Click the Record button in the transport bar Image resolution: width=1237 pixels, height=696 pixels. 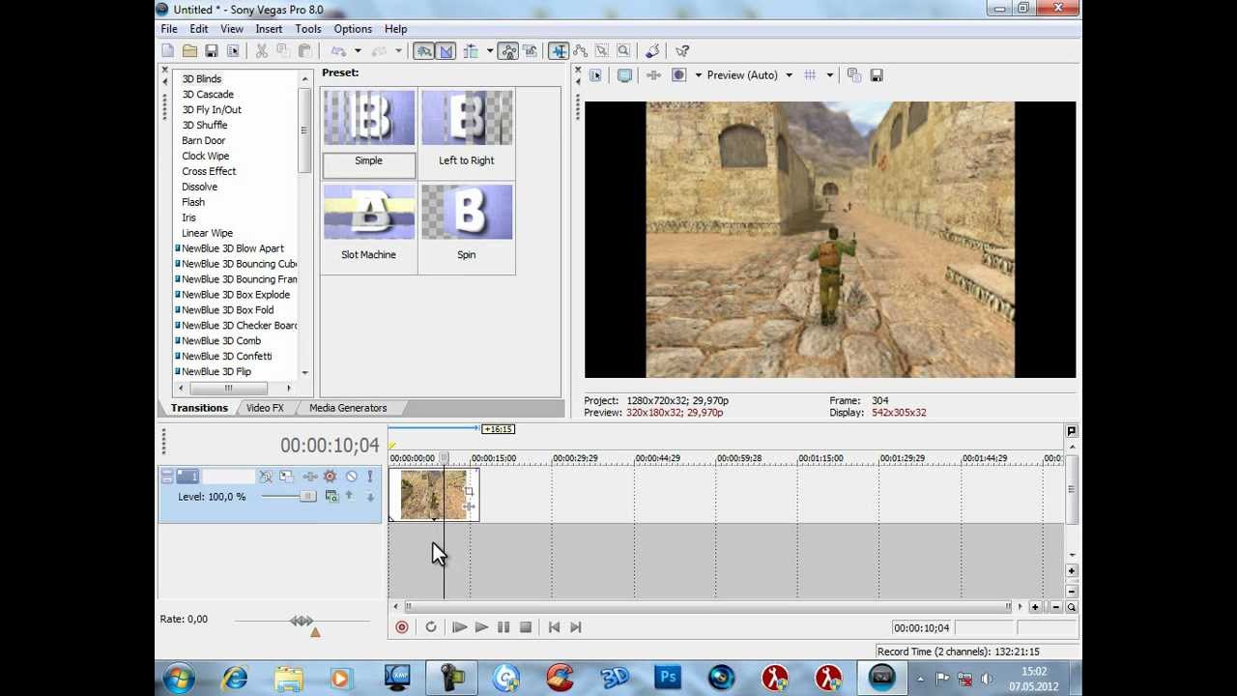[x=402, y=627]
